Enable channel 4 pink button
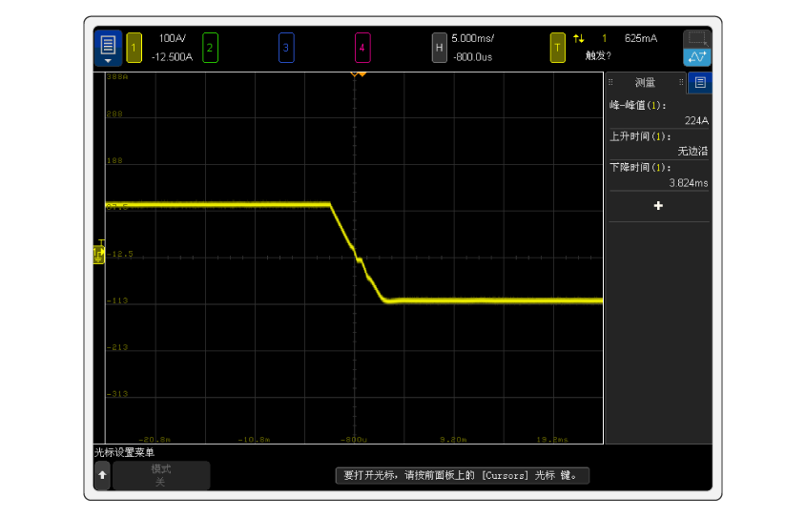This screenshot has height=517, width=806. [362, 47]
